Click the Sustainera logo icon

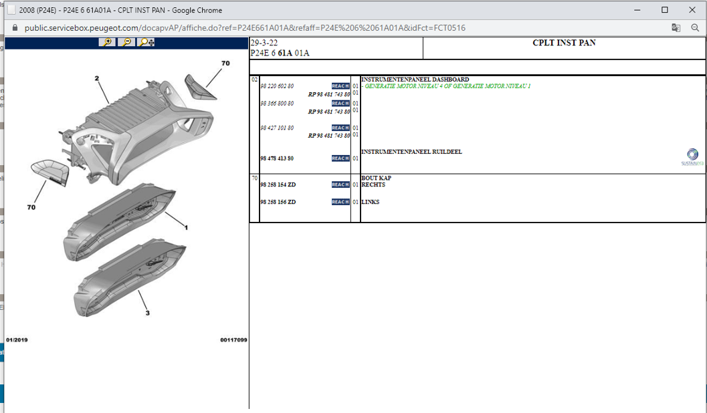click(x=692, y=157)
